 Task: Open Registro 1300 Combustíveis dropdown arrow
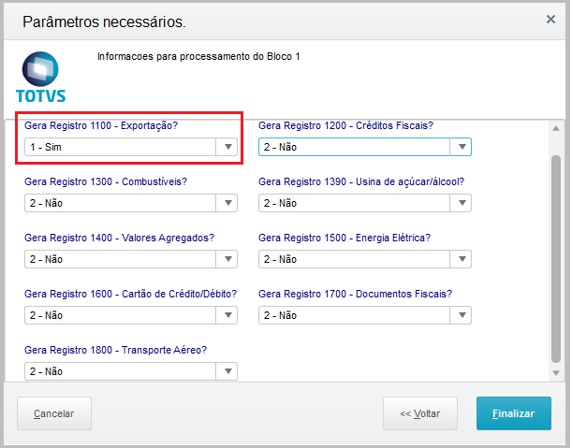[x=227, y=203]
